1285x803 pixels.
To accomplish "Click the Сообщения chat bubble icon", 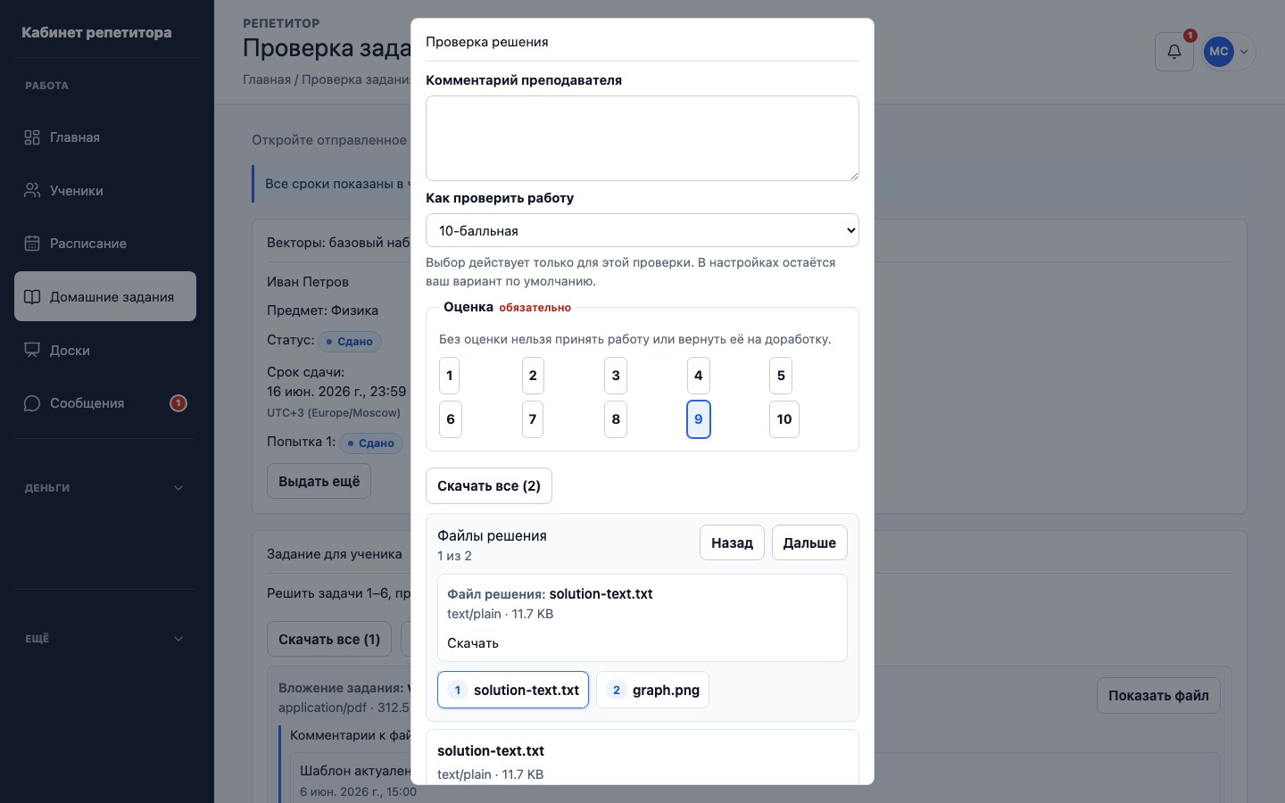I will point(32,403).
